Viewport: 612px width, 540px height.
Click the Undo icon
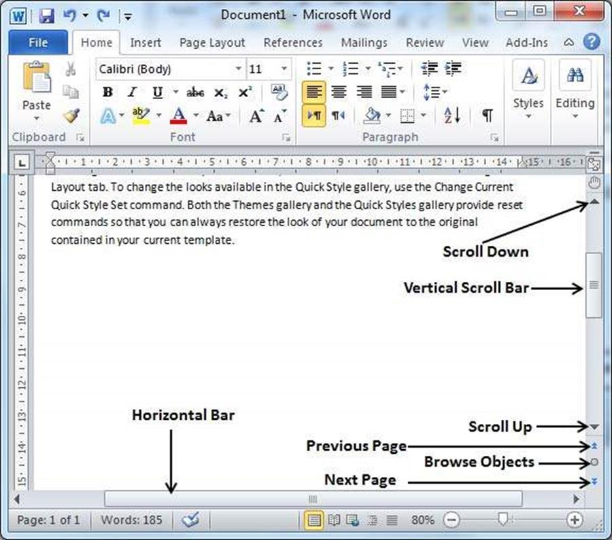[70, 16]
